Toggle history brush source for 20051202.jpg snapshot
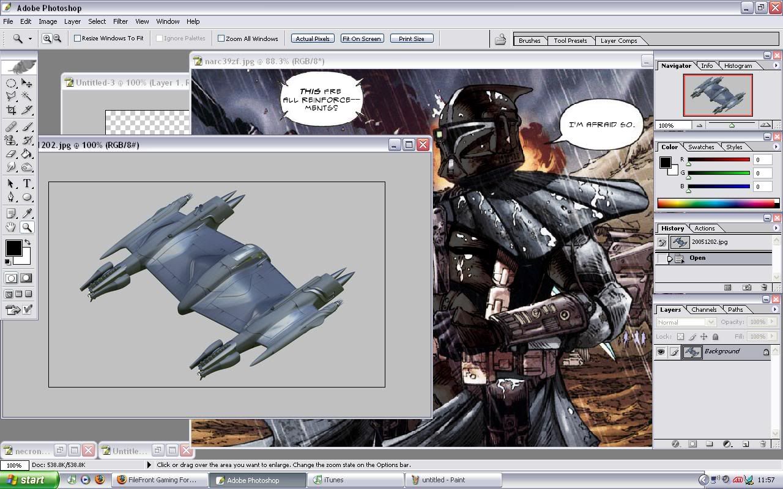Image resolution: width=783 pixels, height=489 pixels. 662,243
